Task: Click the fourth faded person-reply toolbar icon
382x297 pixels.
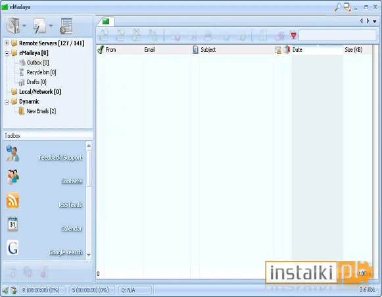Action: [x=153, y=35]
